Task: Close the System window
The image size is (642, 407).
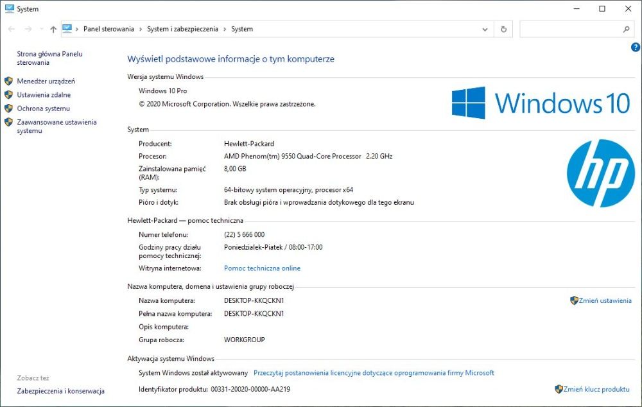Action: tap(628, 8)
